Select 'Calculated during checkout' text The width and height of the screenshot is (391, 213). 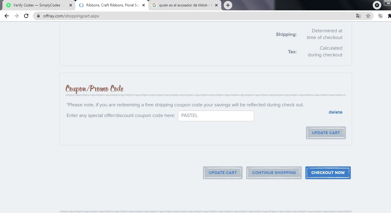coord(325,51)
